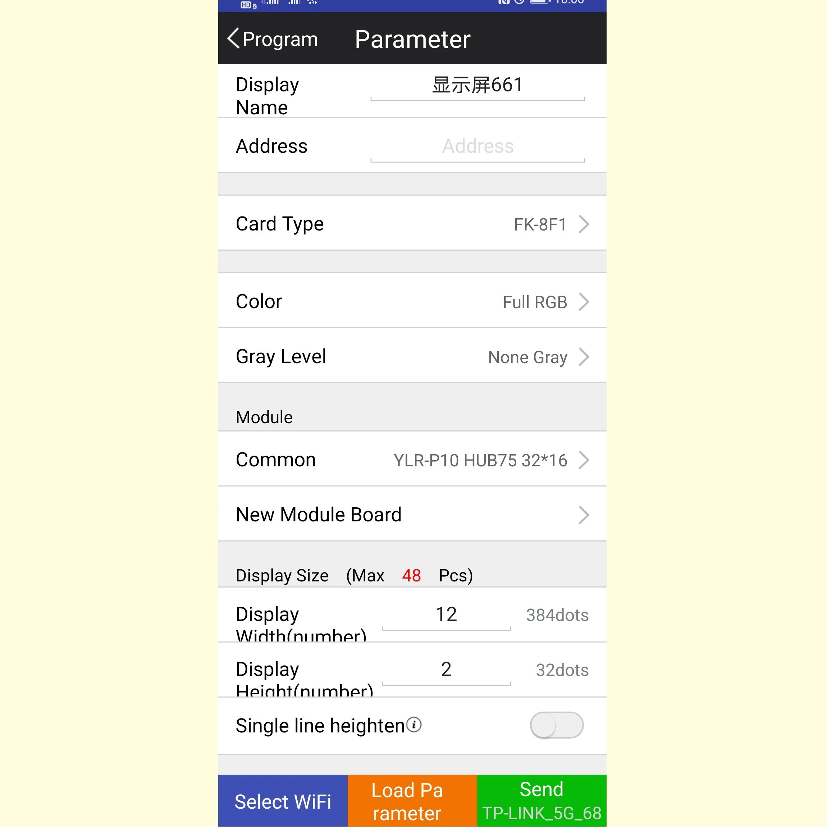
Task: Tap Program menu item in header
Action: click(x=270, y=38)
